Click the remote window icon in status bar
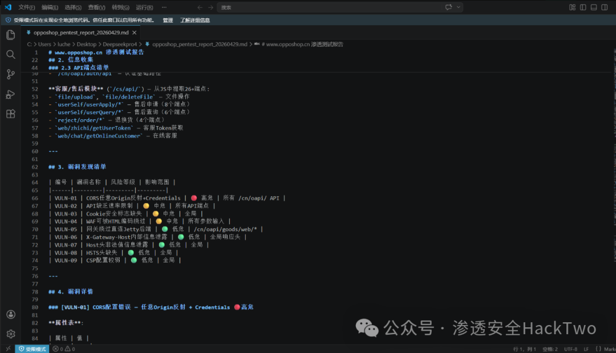 tap(8, 348)
